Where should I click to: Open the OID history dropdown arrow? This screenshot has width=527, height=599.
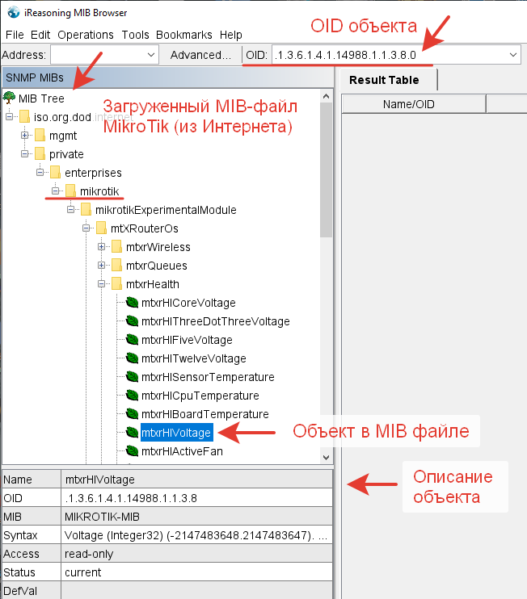coord(513,55)
